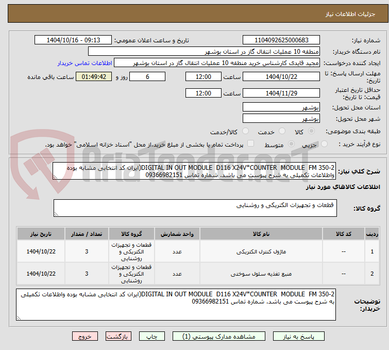Click the شرح کلی نیاز text area
The width and height of the screenshot is (389, 350).
tap(194, 171)
